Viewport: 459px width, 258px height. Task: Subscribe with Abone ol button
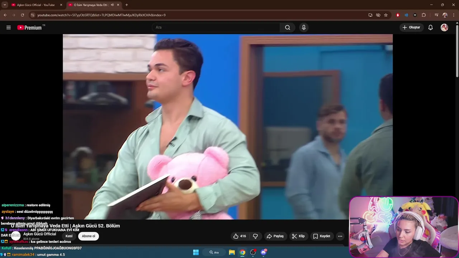point(89,236)
